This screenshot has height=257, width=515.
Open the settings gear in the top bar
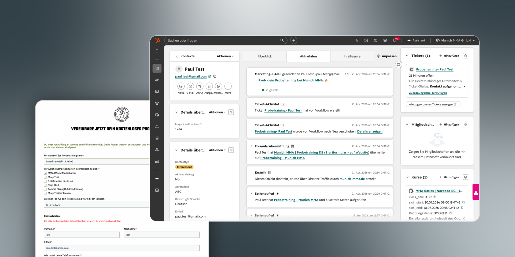click(x=385, y=40)
